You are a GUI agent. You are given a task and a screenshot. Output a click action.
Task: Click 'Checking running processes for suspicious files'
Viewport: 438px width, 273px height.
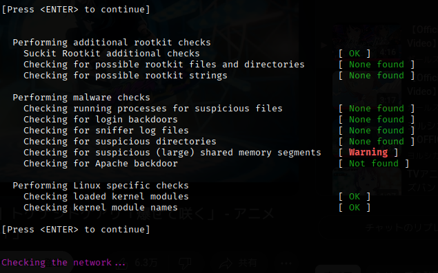pyautogui.click(x=153, y=109)
